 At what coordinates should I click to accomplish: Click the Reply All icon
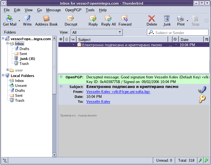point(108,21)
